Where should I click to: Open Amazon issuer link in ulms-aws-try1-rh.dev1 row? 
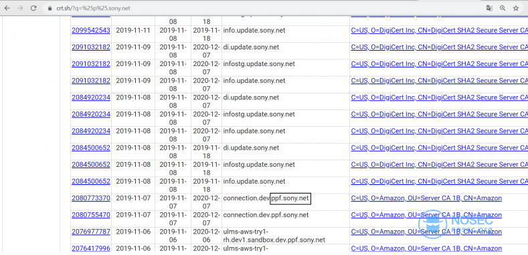[x=426, y=232]
